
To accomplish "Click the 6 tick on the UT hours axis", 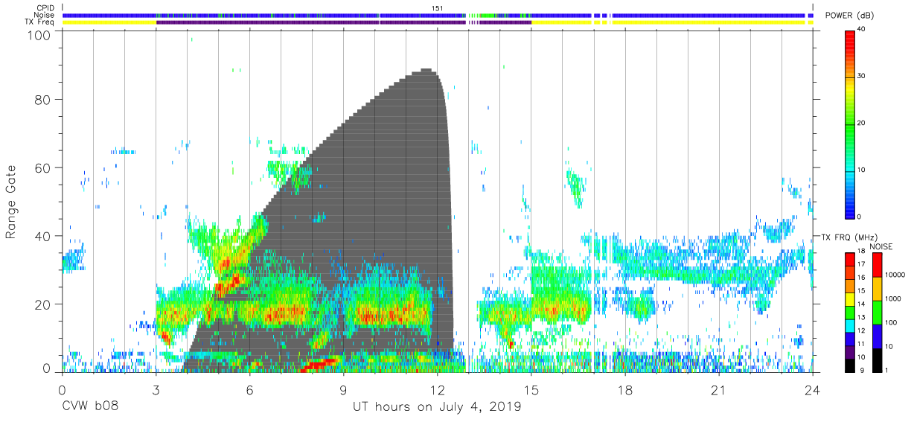I will 249,389.
